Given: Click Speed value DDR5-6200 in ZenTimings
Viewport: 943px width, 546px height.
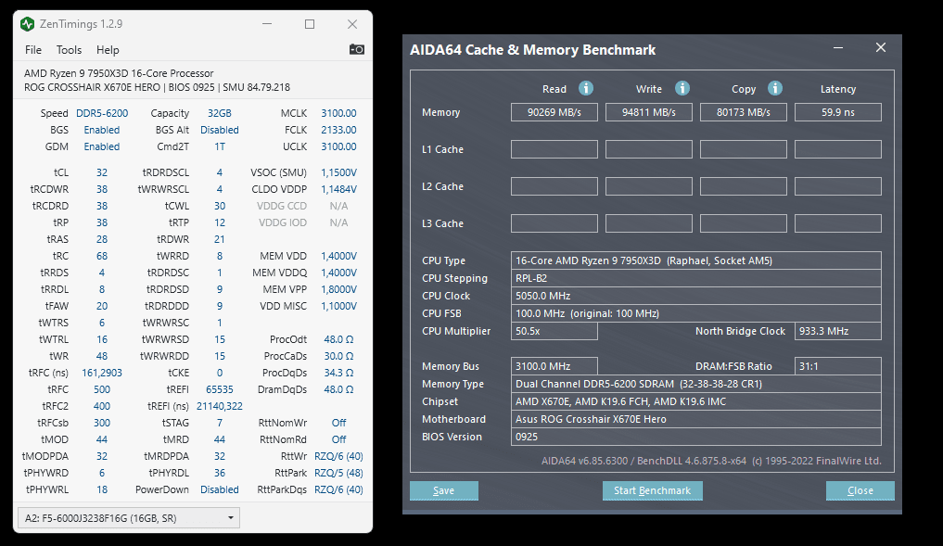Looking at the screenshot, I should [102, 113].
